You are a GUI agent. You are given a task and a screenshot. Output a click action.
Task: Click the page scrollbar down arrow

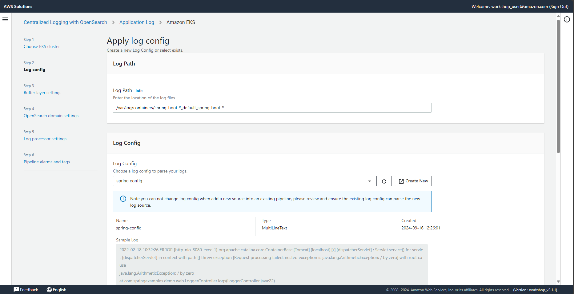coord(558,282)
